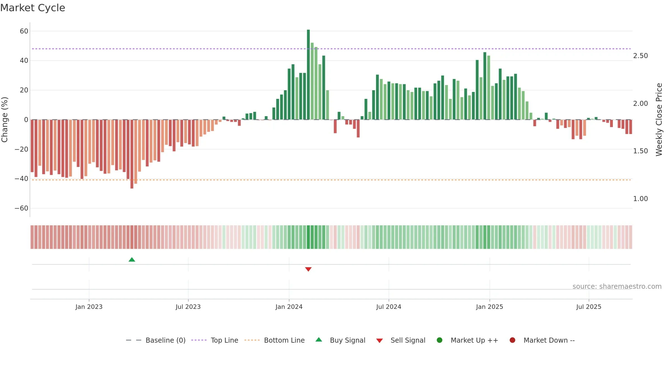671x377 pixels.
Task: Click the red triangle icon in legend
Action: (379, 341)
